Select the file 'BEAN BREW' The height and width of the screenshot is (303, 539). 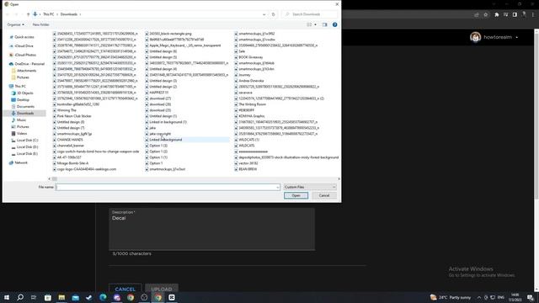(248, 169)
